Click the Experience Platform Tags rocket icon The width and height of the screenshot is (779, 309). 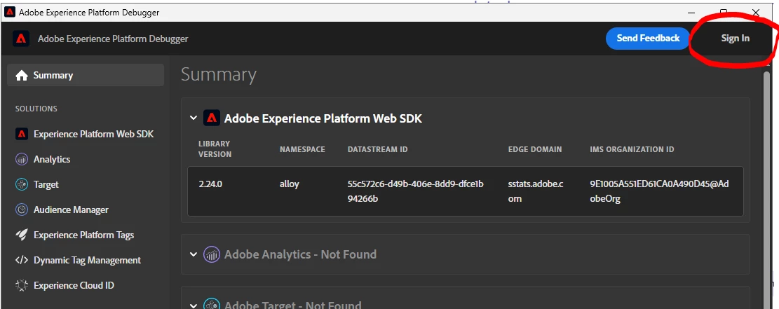coord(22,235)
